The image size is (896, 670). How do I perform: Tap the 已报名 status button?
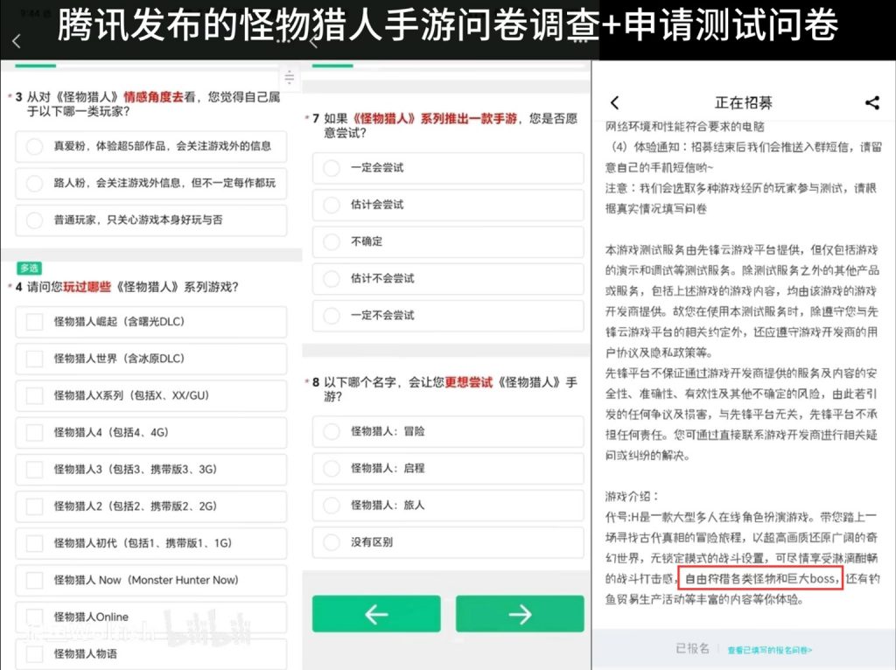click(693, 649)
